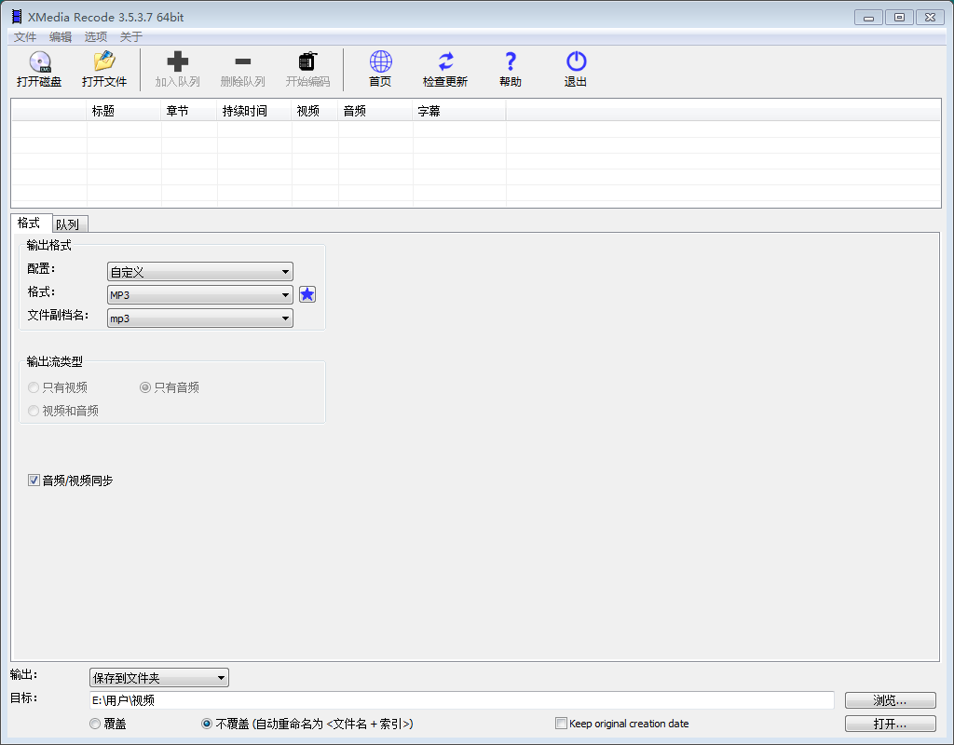
Task: Expand the 保存到文件夹 output dropdown
Action: coord(158,678)
